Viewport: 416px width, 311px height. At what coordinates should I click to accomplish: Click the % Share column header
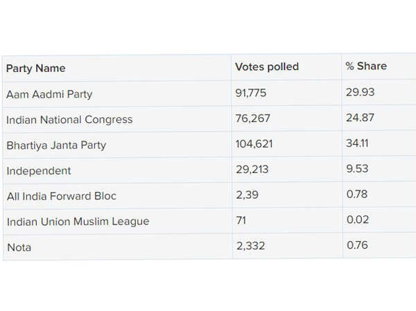(366, 66)
